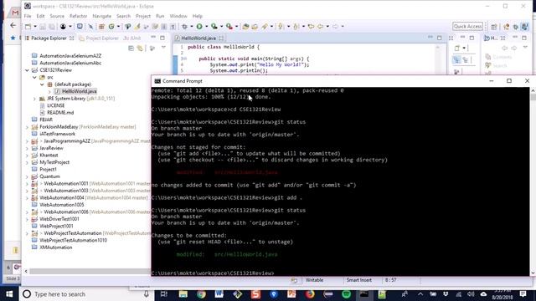This screenshot has width=536, height=301.
Task: Open the Source menu in Eclipse
Action: point(57,16)
